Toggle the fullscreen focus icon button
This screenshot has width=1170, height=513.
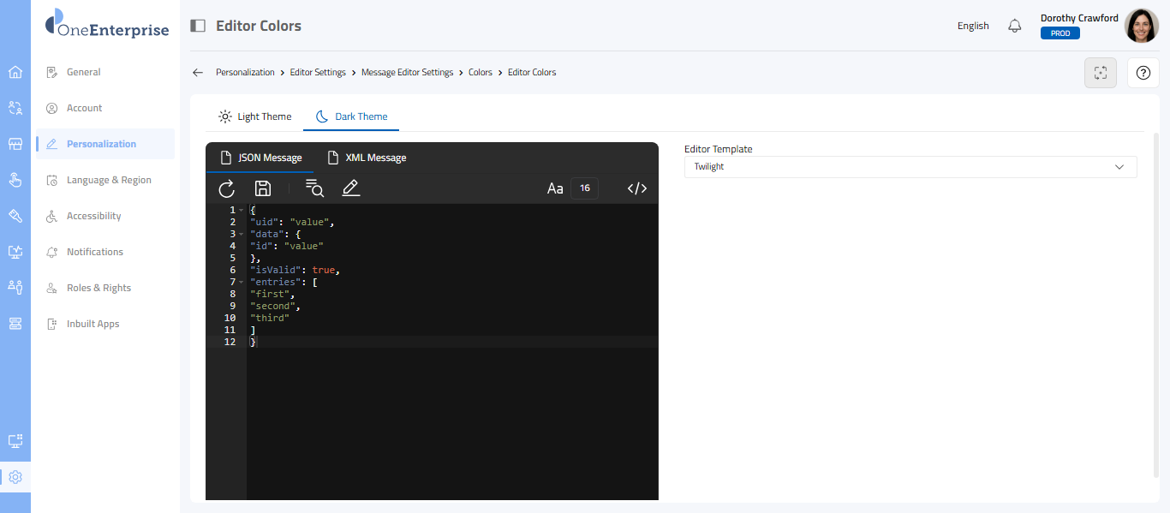[x=1101, y=73]
